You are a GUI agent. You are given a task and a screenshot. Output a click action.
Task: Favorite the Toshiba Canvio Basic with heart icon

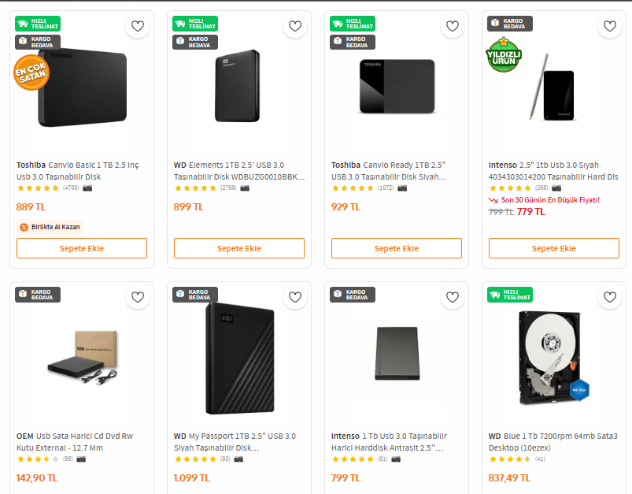point(138,27)
